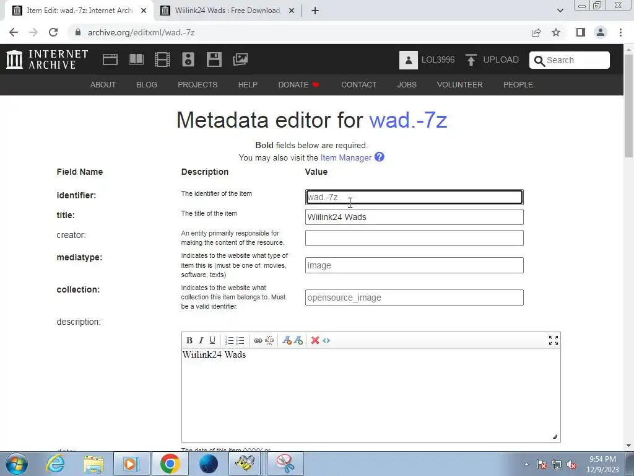Viewport: 634px width, 476px height.
Task: Toggle italic in description editor
Action: click(201, 340)
